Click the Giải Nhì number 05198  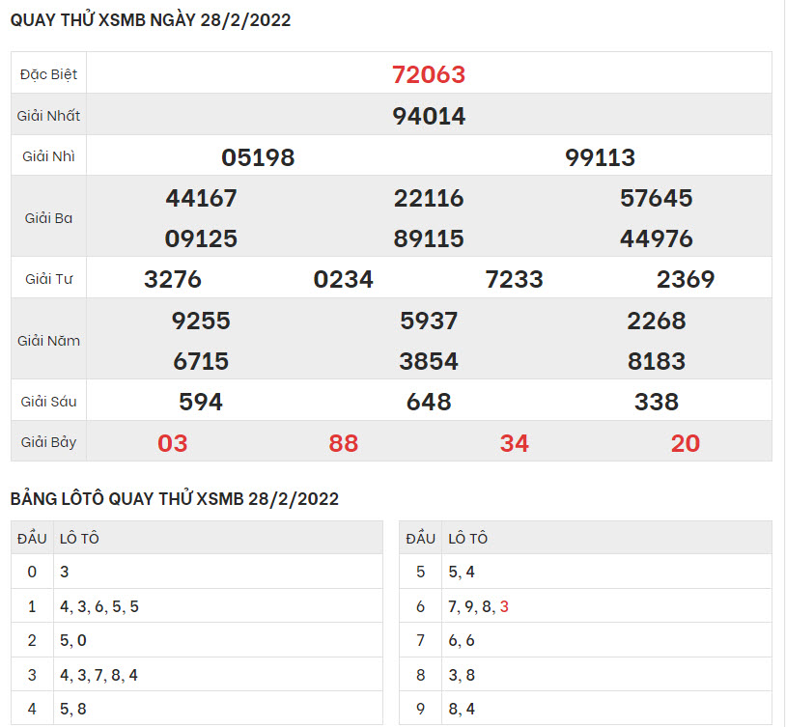point(258,157)
